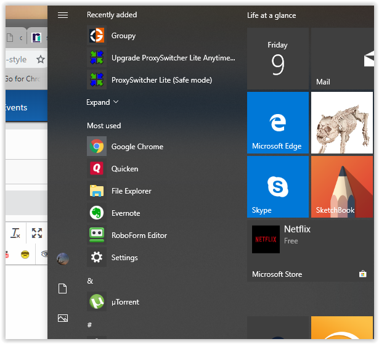Open Documents shortcut icon in Start sidebar
The image size is (379, 344).
[63, 289]
